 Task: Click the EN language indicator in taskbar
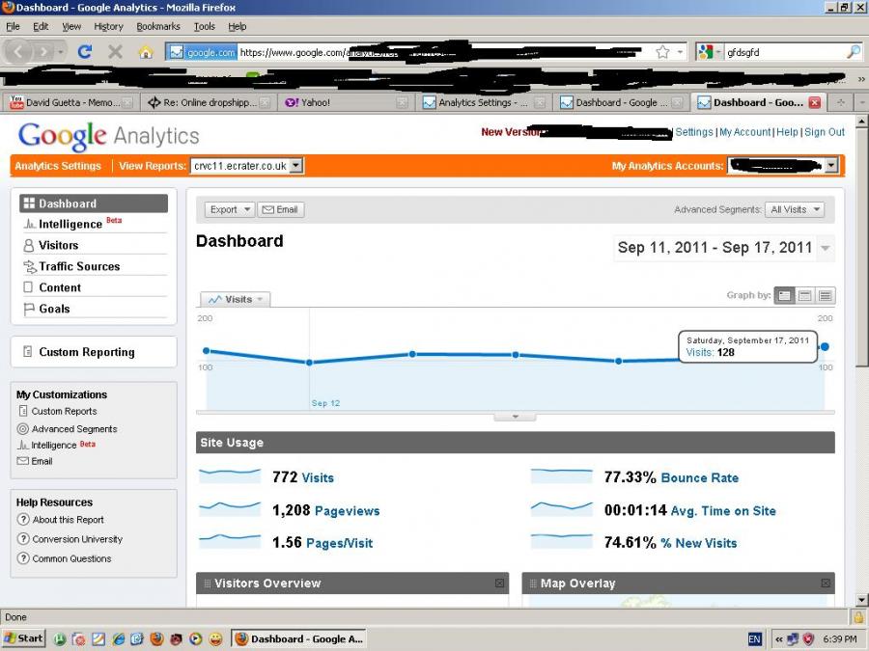(x=754, y=638)
